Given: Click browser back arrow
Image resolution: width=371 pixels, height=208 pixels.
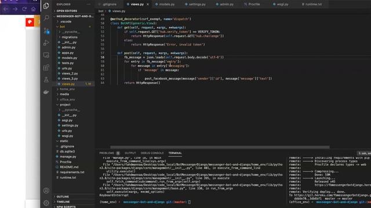Looking at the screenshot, I should [6, 9].
